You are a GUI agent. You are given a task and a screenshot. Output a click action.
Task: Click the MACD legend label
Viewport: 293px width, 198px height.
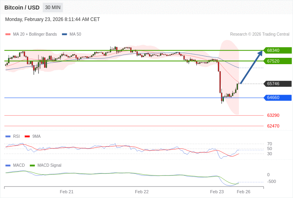point(19,166)
